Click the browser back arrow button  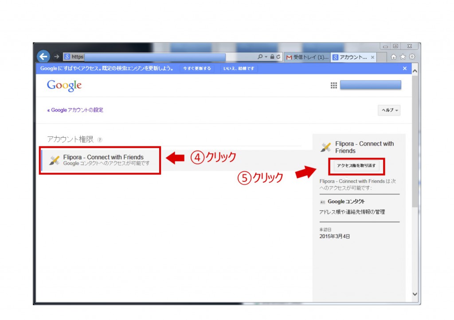tap(43, 57)
